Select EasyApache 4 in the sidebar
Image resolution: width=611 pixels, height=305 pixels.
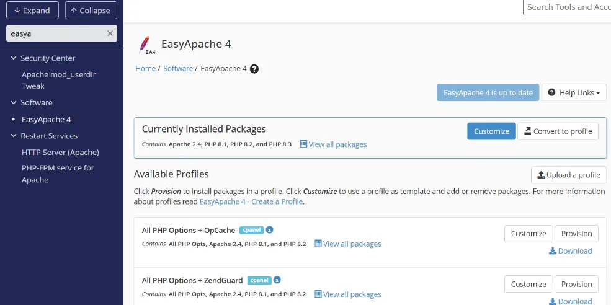click(47, 120)
